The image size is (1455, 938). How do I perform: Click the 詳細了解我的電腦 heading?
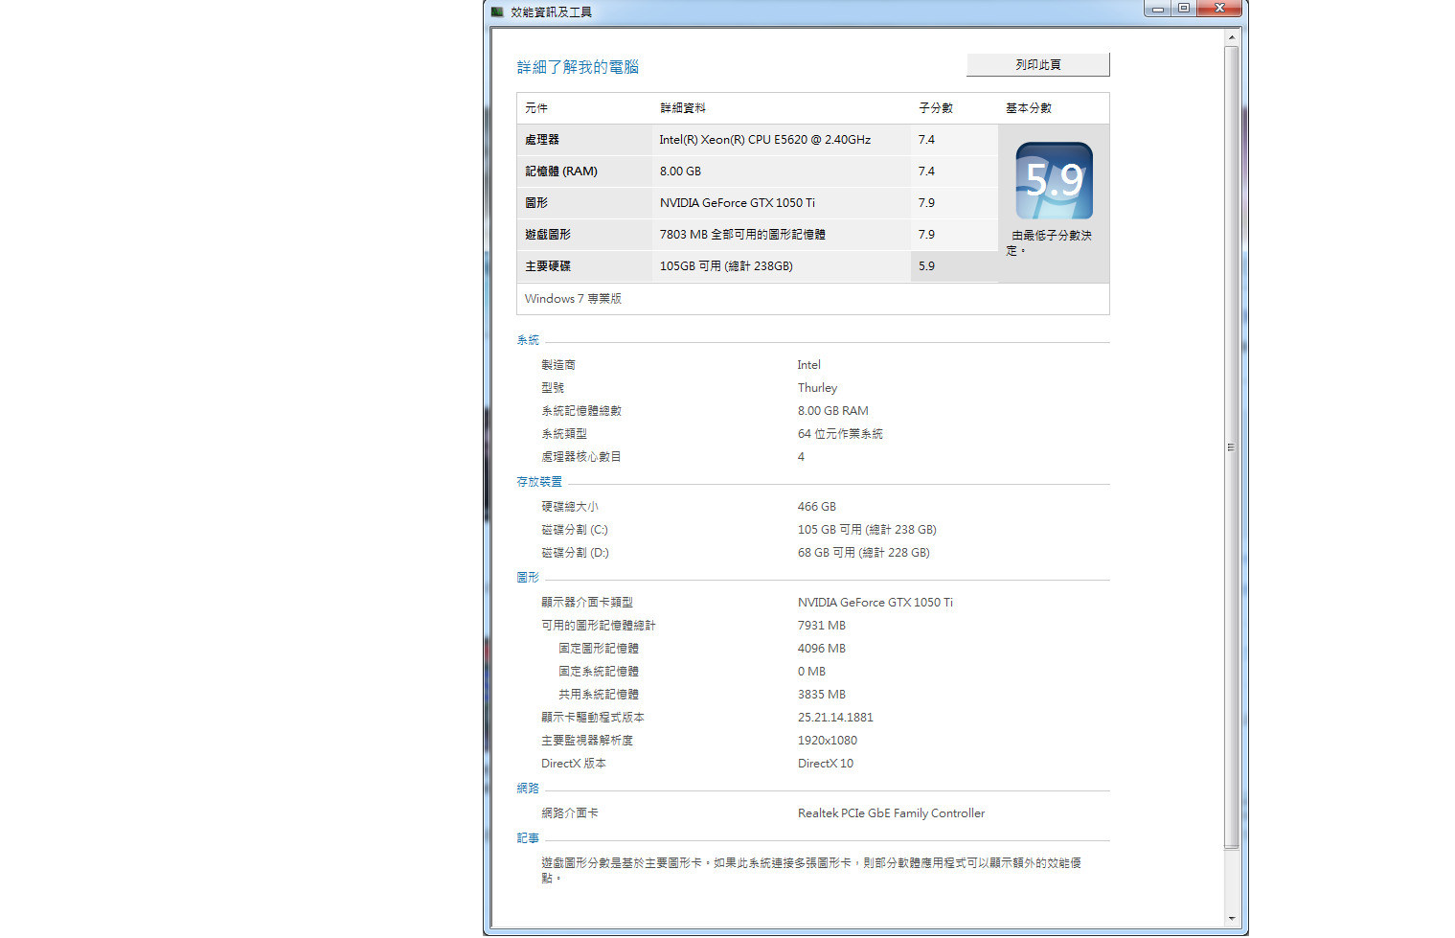[578, 67]
